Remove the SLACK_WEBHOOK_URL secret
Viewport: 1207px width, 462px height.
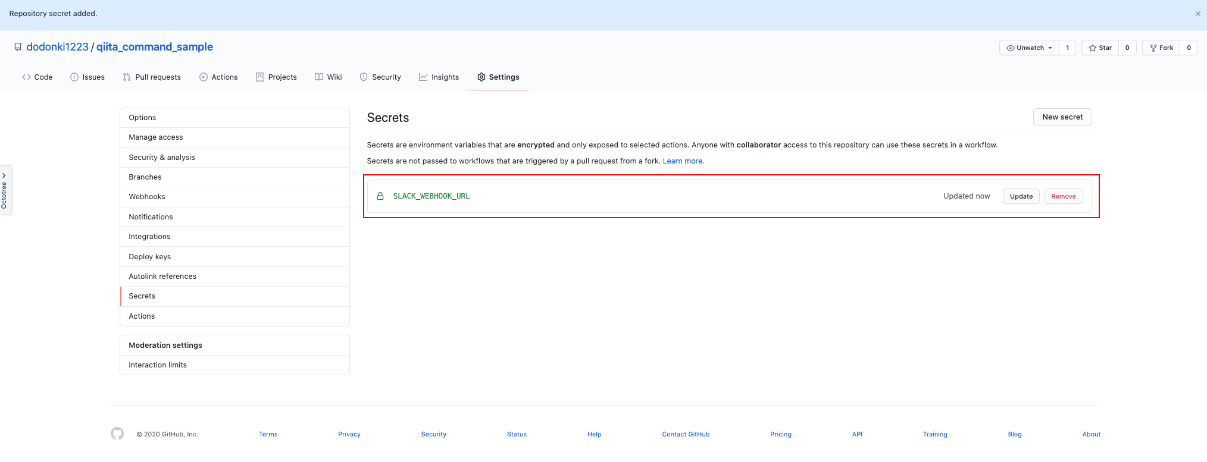1064,196
